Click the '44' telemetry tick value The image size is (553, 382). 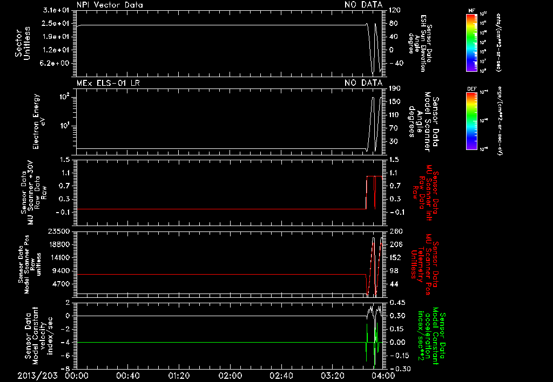pyautogui.click(x=393, y=284)
